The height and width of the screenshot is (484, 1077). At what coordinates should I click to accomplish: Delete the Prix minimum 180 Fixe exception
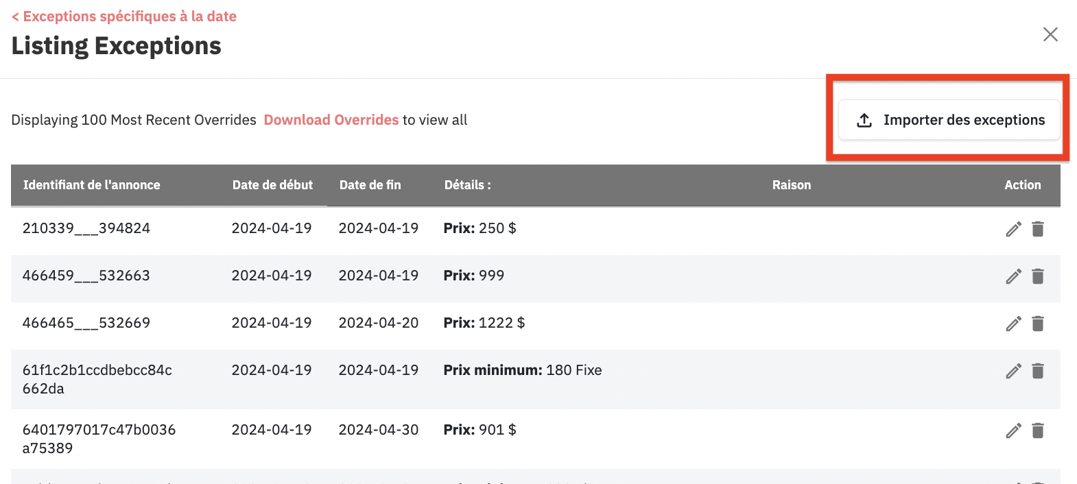[x=1038, y=371]
